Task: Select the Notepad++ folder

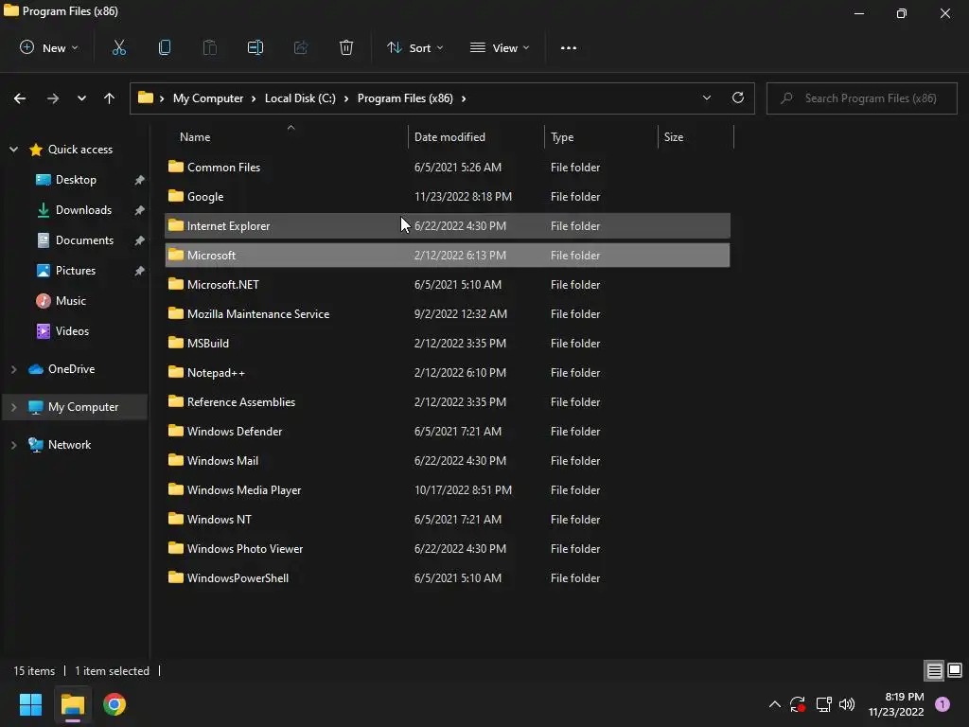Action: tap(448, 373)
